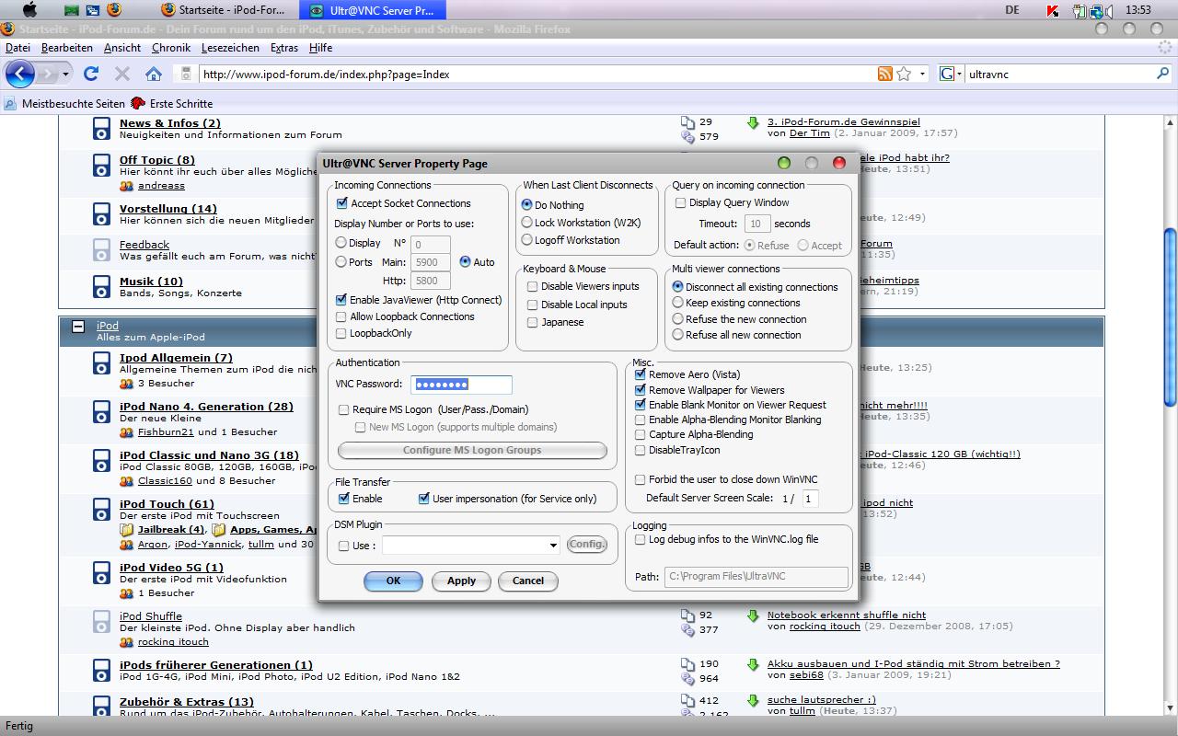This screenshot has width=1178, height=736.
Task: Open Meistbesuchte Seiten bookmark
Action: coord(64,103)
